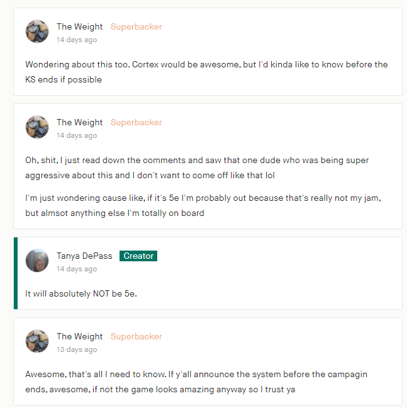Screen dimensions: 407x408
Task: Open the "14 days ago" timestamp on the Cortex comment
Action: pyautogui.click(x=77, y=40)
